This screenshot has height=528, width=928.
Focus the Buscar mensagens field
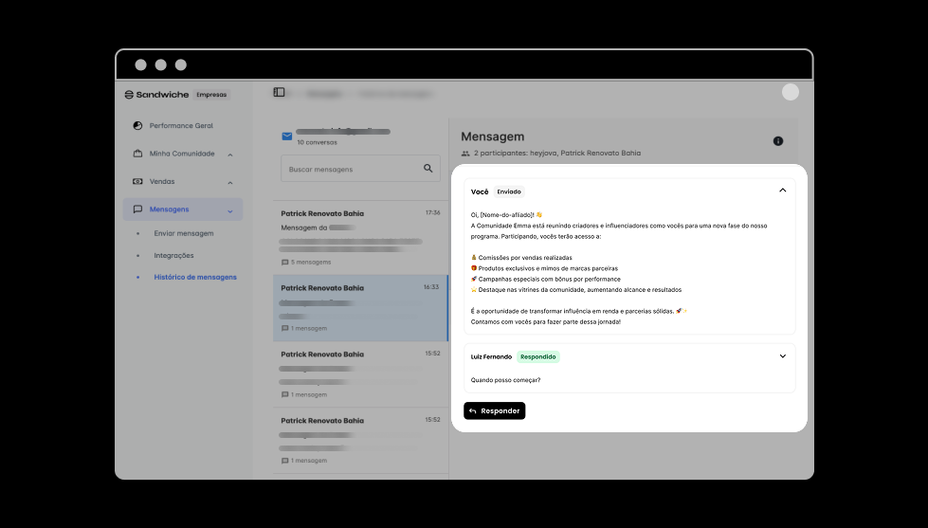point(360,169)
